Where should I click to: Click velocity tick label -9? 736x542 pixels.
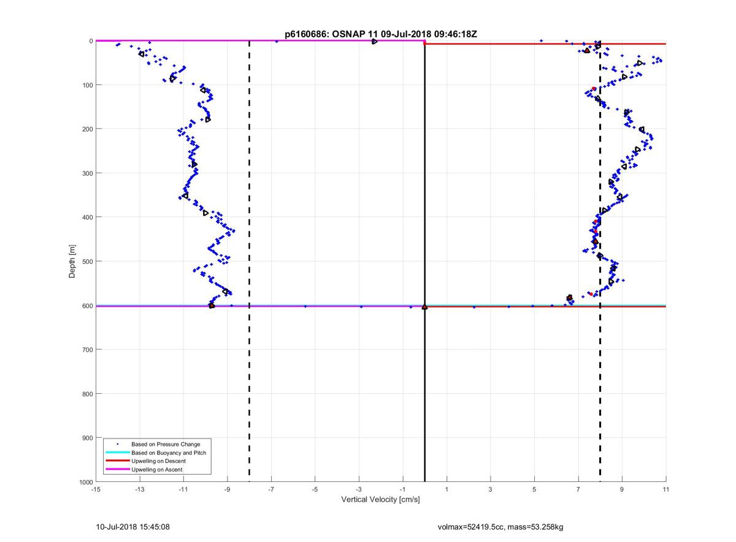pyautogui.click(x=227, y=489)
